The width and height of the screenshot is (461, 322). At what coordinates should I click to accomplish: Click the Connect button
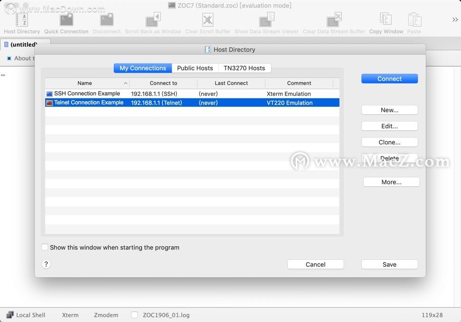389,79
